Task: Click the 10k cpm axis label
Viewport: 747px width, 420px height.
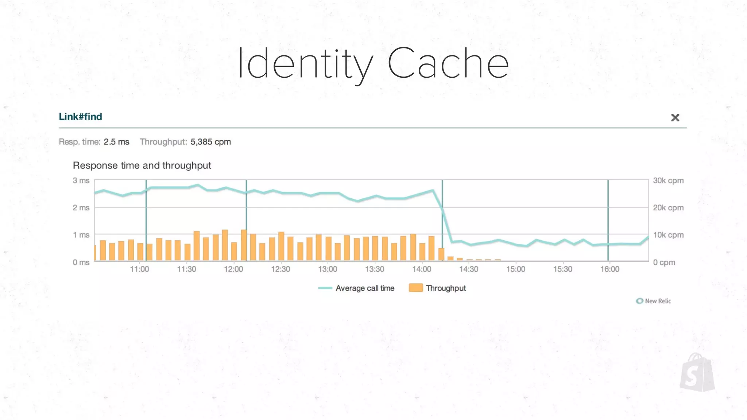Action: coord(668,235)
